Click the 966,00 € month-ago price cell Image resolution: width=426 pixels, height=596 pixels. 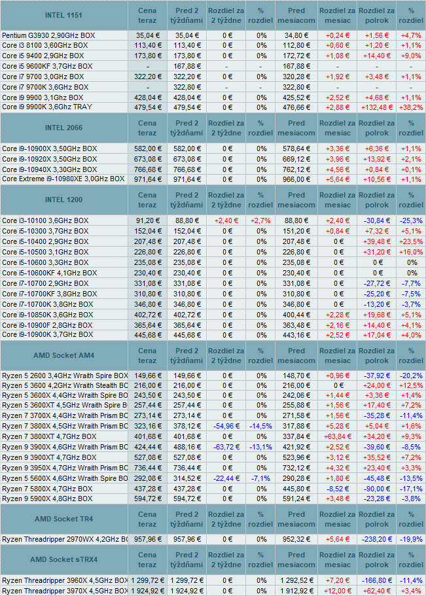pyautogui.click(x=296, y=179)
